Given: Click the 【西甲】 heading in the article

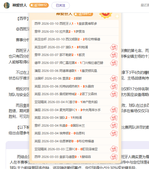Looking at the screenshot, I should click(x=23, y=18).
